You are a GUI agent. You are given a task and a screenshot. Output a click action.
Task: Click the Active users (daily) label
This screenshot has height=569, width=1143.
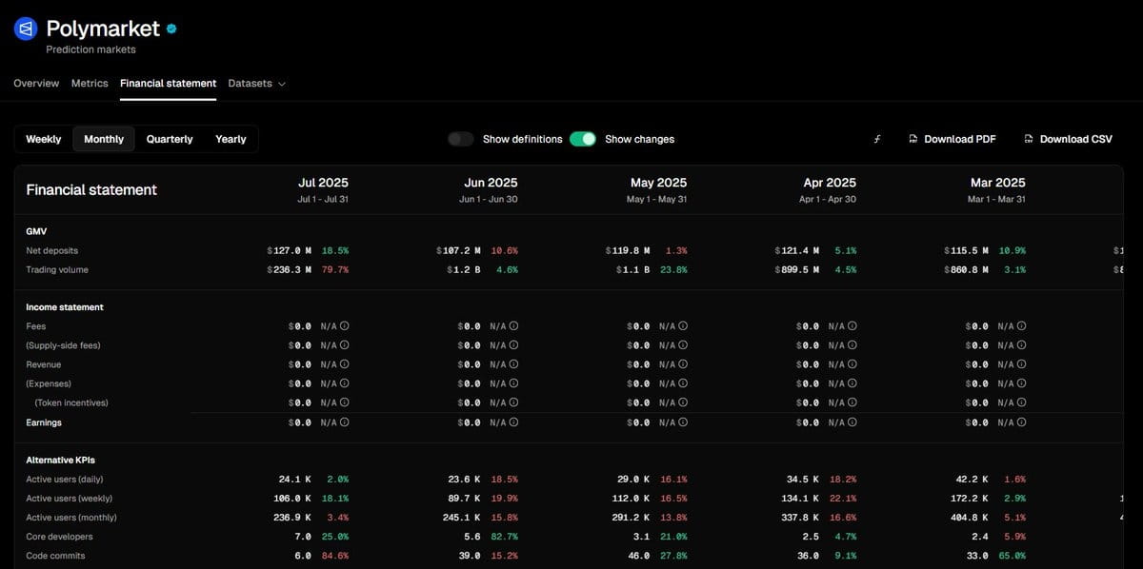(65, 480)
